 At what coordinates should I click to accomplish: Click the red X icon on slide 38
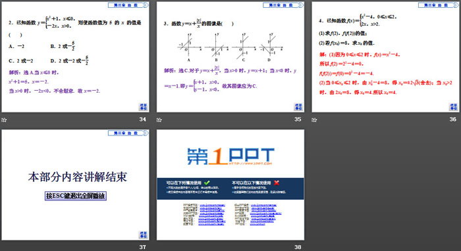point(277,183)
